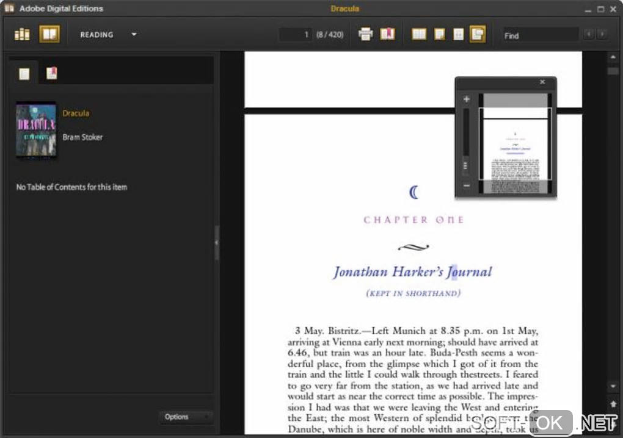Select the Reading view icon
623x438 pixels.
[x=49, y=34]
